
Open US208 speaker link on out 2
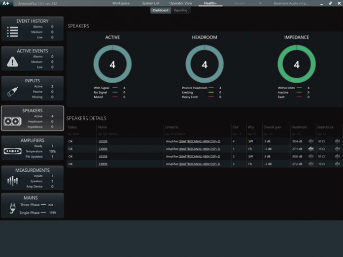click(103, 157)
